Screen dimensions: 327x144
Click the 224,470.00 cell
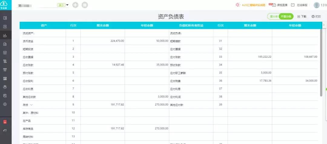[117, 41]
